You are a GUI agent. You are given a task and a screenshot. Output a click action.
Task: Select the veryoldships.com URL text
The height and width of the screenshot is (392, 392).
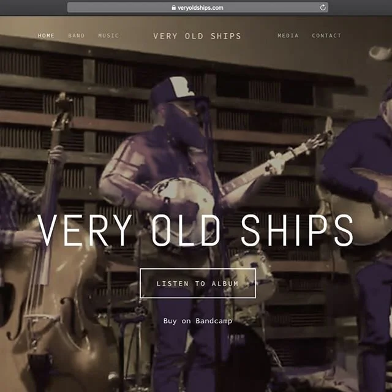click(200, 8)
